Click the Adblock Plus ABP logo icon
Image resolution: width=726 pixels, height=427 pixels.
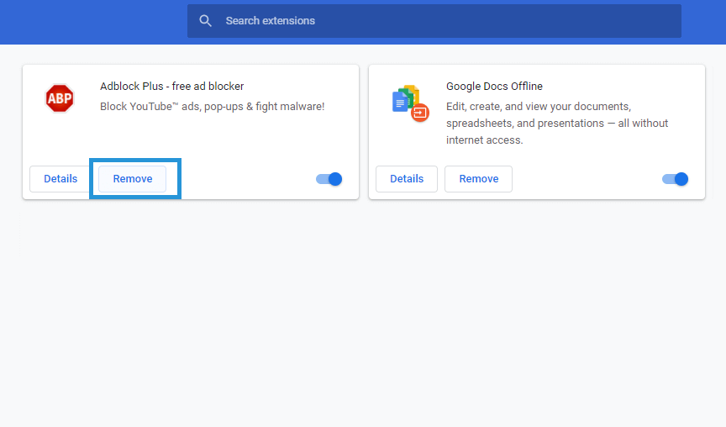(x=60, y=98)
